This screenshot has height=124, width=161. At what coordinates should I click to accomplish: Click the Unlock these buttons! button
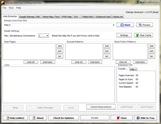pyautogui.click(x=101, y=107)
